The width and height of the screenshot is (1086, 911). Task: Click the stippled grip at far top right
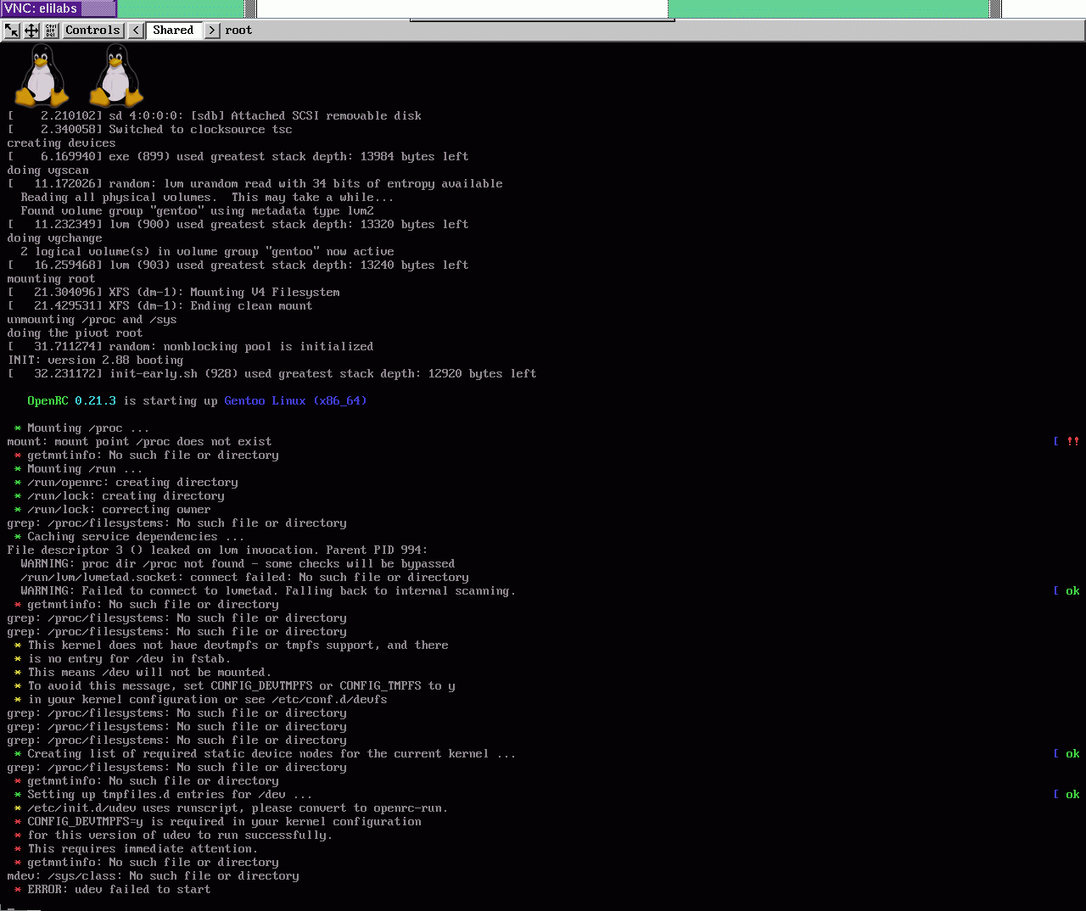click(x=996, y=8)
